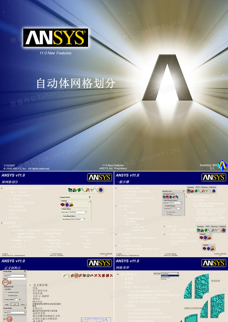Select At specified point radio button

6,295
